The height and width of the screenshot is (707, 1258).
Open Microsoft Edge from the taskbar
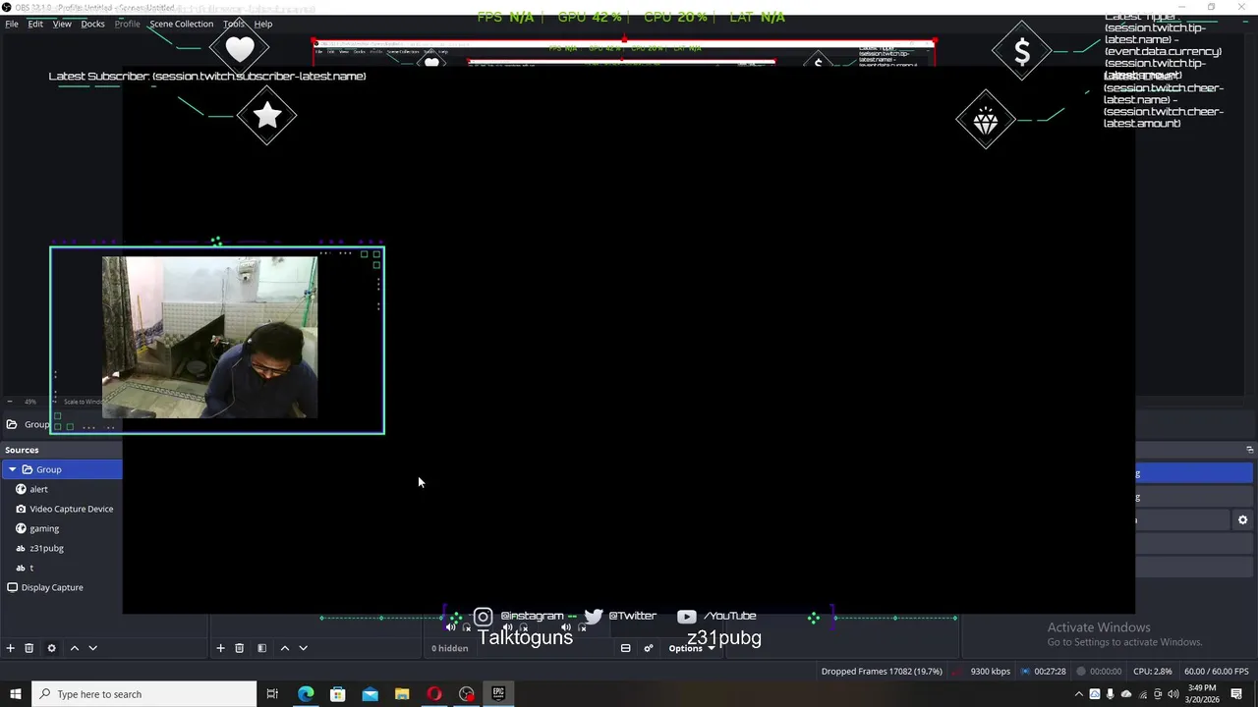pos(306,694)
